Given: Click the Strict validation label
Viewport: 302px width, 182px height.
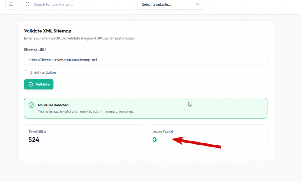Looking at the screenshot, I should [43, 72].
